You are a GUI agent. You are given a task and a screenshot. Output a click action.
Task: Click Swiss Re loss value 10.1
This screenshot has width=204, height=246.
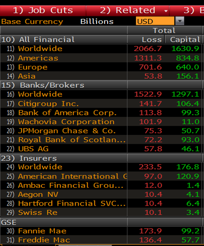pos(153,212)
